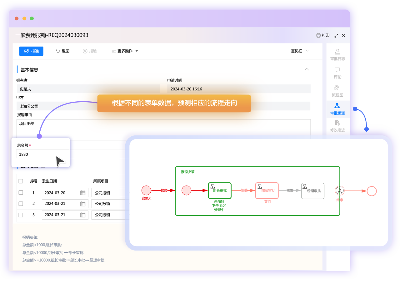This screenshot has height=284, width=400.
Task: Select the 审批预测 prediction sidebar icon
Action: (x=337, y=109)
